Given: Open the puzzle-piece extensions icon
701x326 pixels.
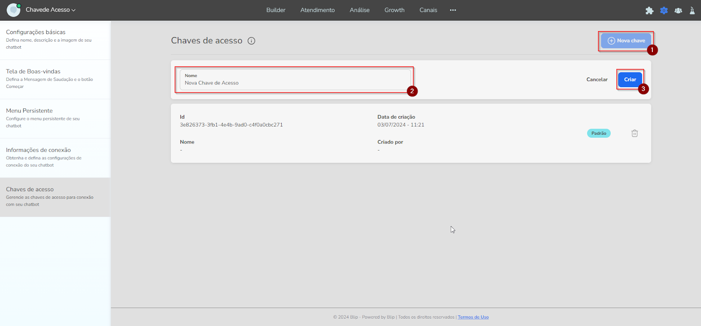Looking at the screenshot, I should 649,11.
